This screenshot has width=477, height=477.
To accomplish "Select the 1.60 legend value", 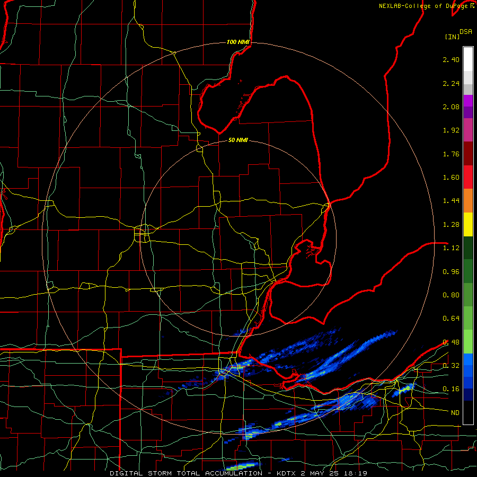I will [x=451, y=178].
